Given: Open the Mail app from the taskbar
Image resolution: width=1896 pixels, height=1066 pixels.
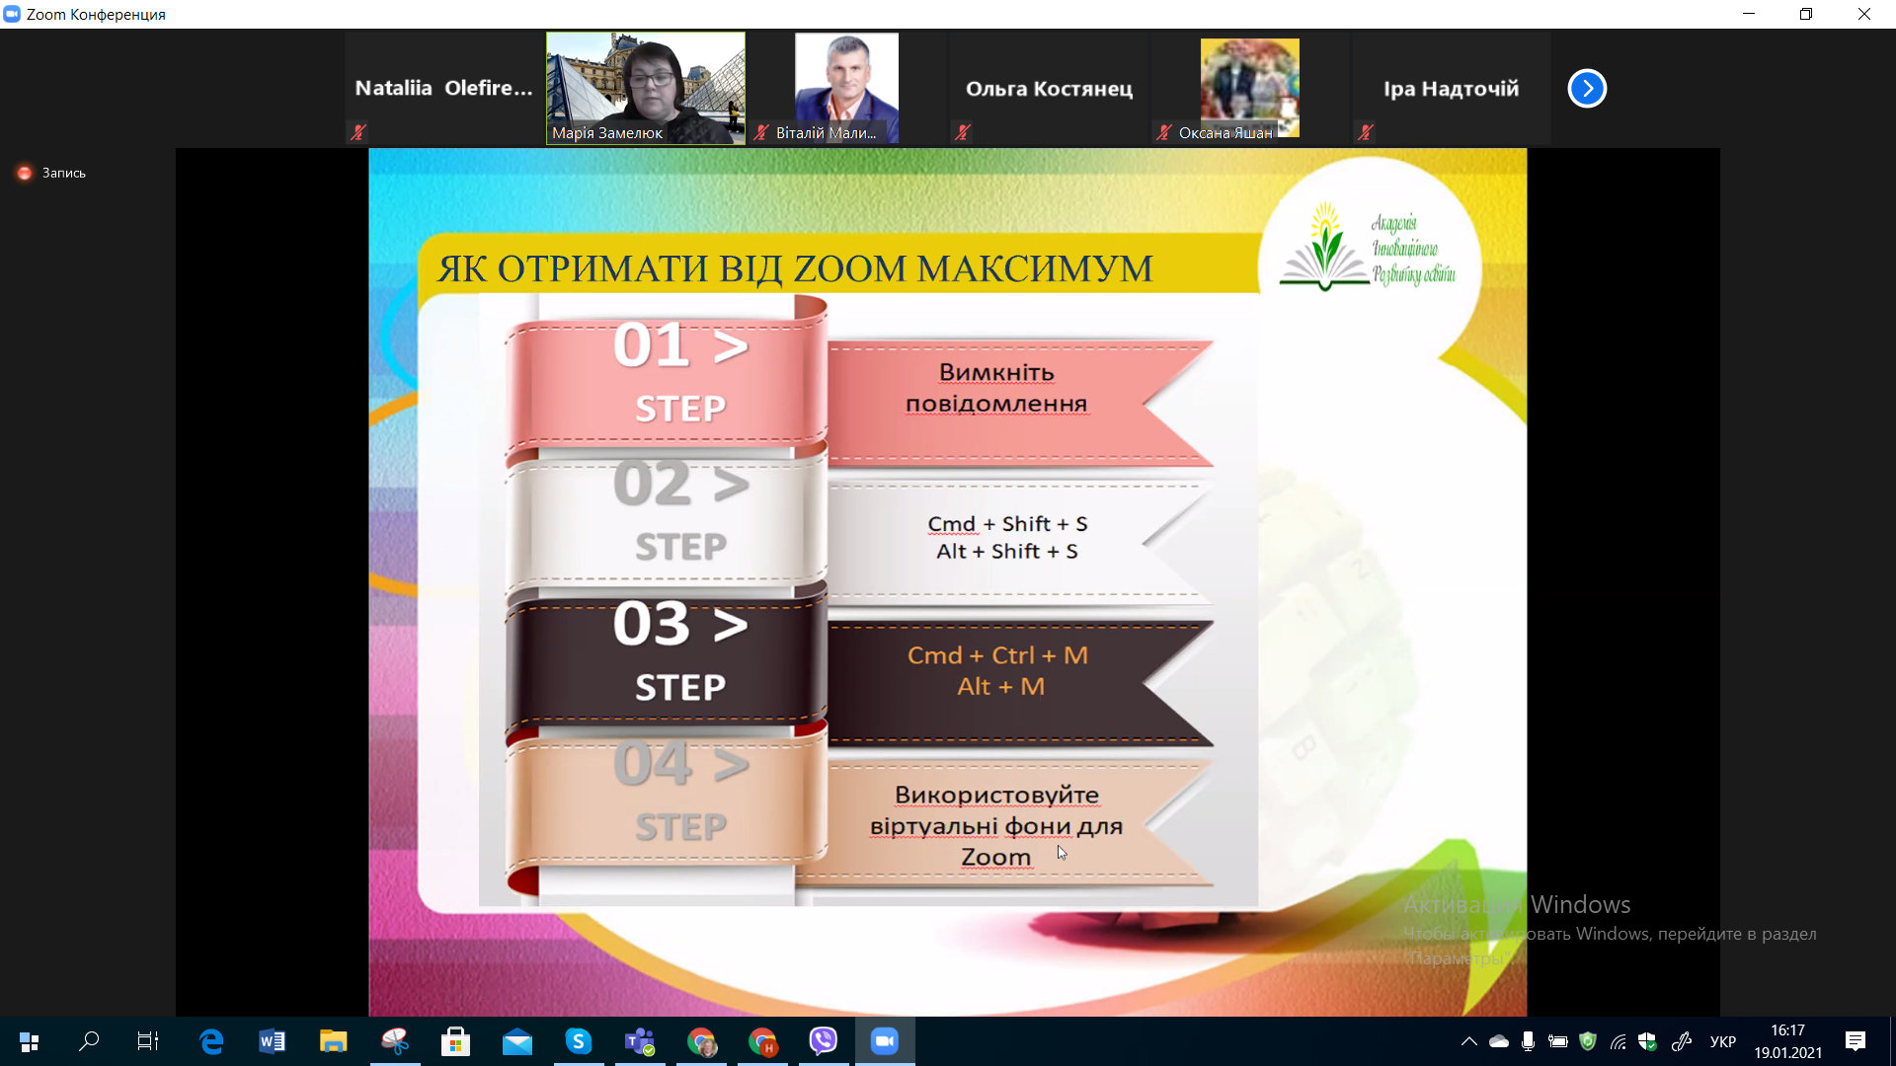Looking at the screenshot, I should 517,1041.
